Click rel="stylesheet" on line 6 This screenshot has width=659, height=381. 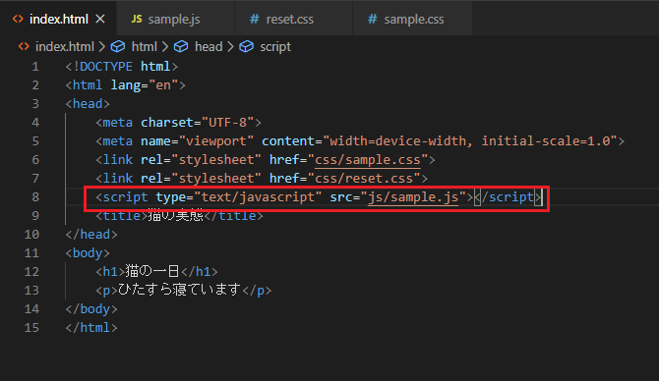201,160
